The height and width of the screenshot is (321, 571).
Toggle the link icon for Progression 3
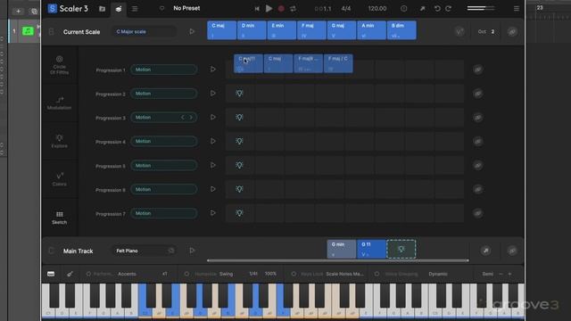pyautogui.click(x=478, y=117)
